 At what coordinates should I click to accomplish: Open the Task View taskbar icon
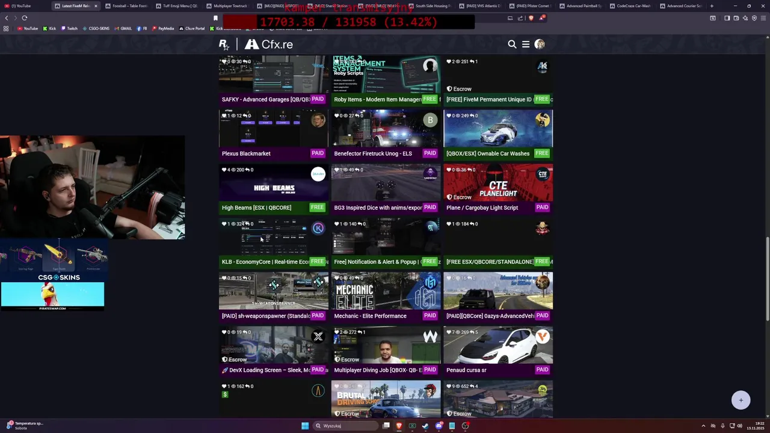click(x=386, y=426)
